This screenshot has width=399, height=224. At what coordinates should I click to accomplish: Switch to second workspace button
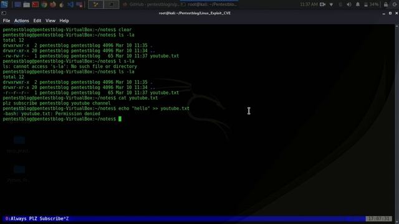point(112,4)
